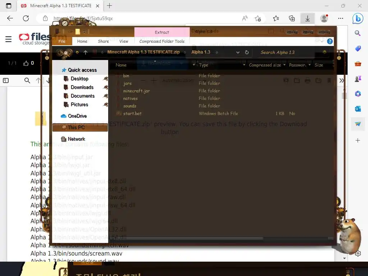Expand more PDF viewer tools chevrons
This screenshot has width=368, height=276.
341,80
